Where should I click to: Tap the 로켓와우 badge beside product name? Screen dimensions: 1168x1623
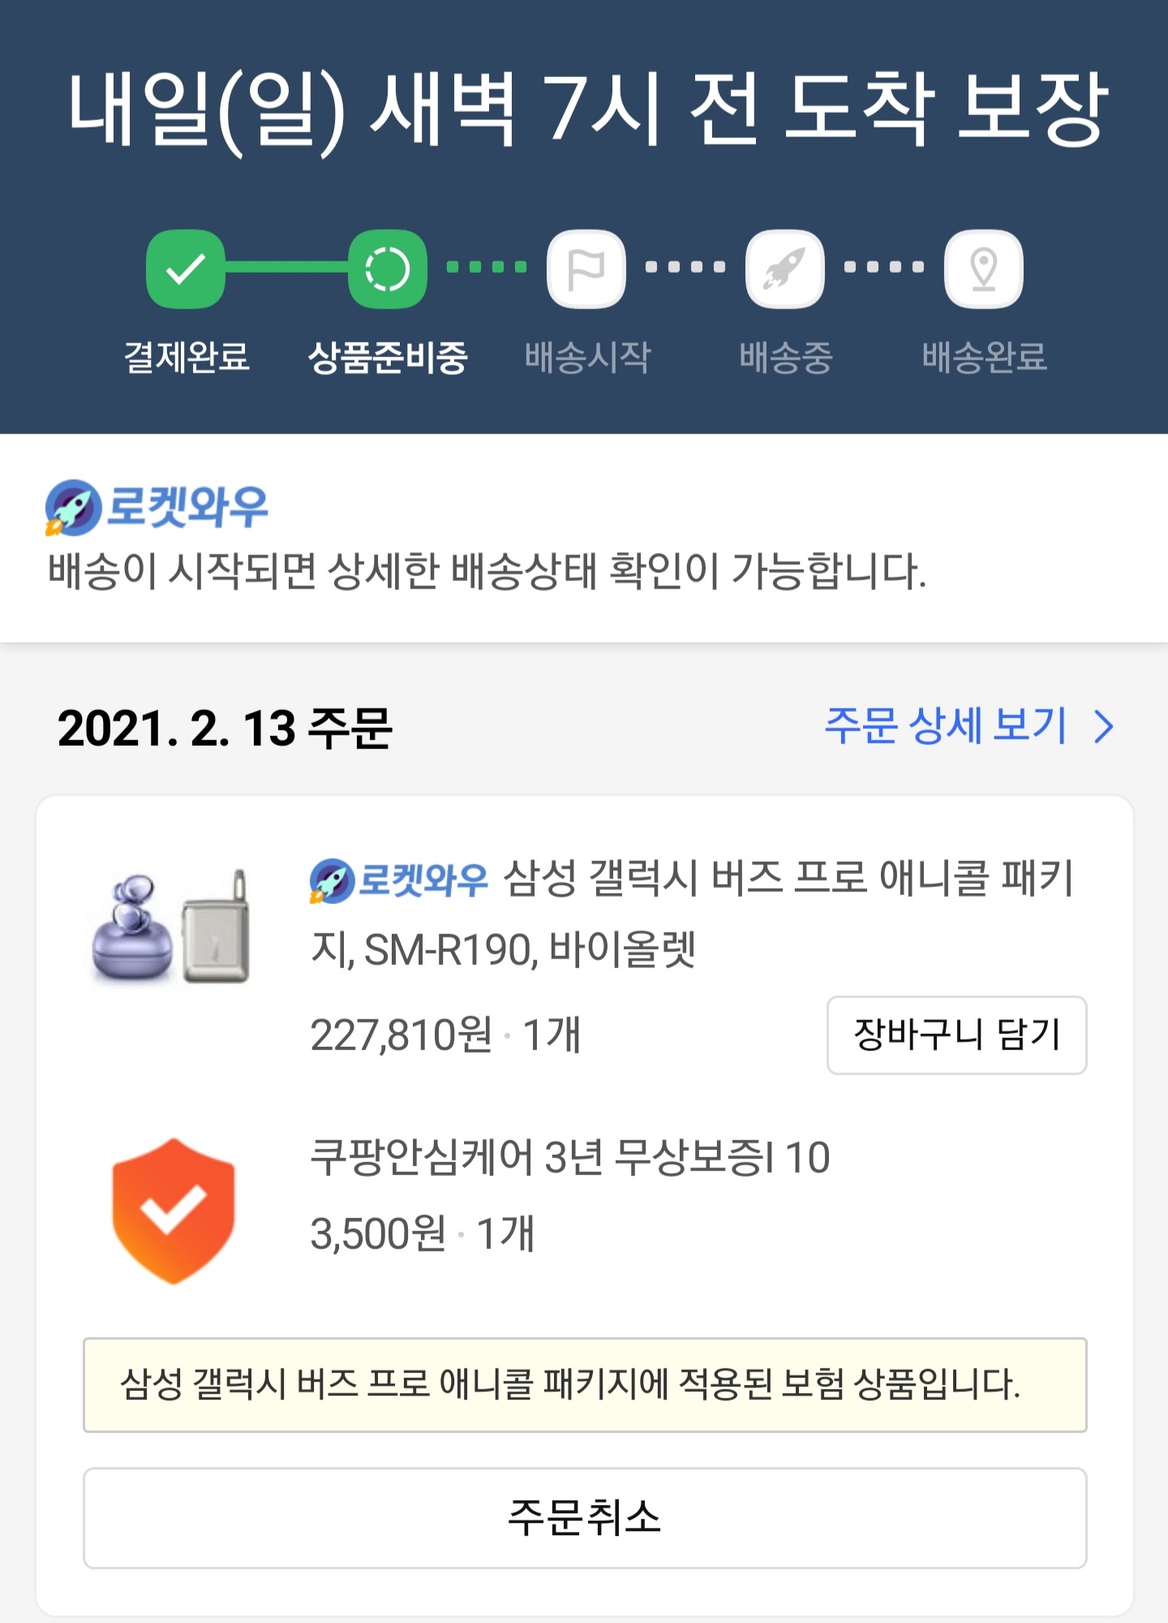coord(399,880)
